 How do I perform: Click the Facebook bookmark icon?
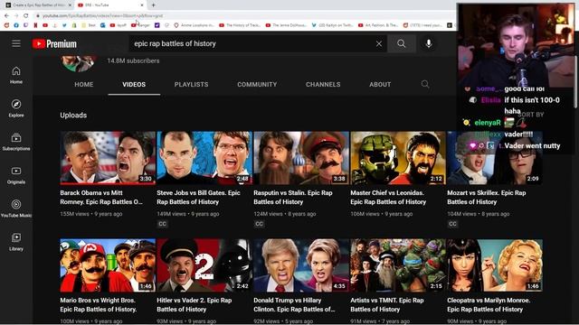16,25
